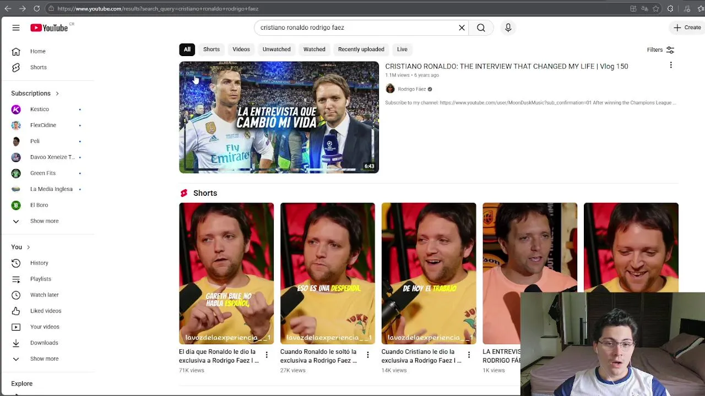Click the magnifier search button
The image size is (705, 396).
481,28
